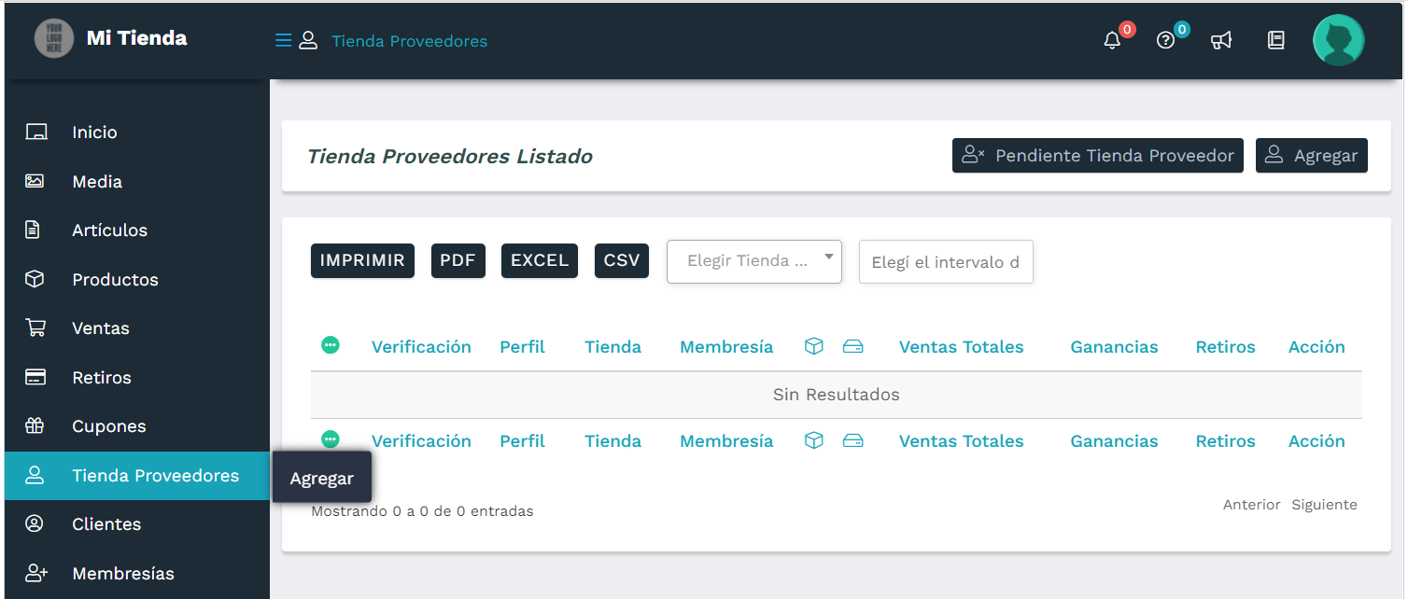Click the Elegí el intervalo date field
This screenshot has width=1408, height=599.
click(945, 261)
